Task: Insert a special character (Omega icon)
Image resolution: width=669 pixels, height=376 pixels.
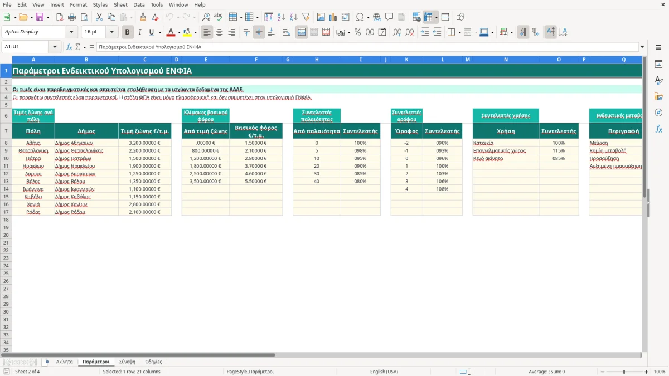Action: (x=360, y=17)
